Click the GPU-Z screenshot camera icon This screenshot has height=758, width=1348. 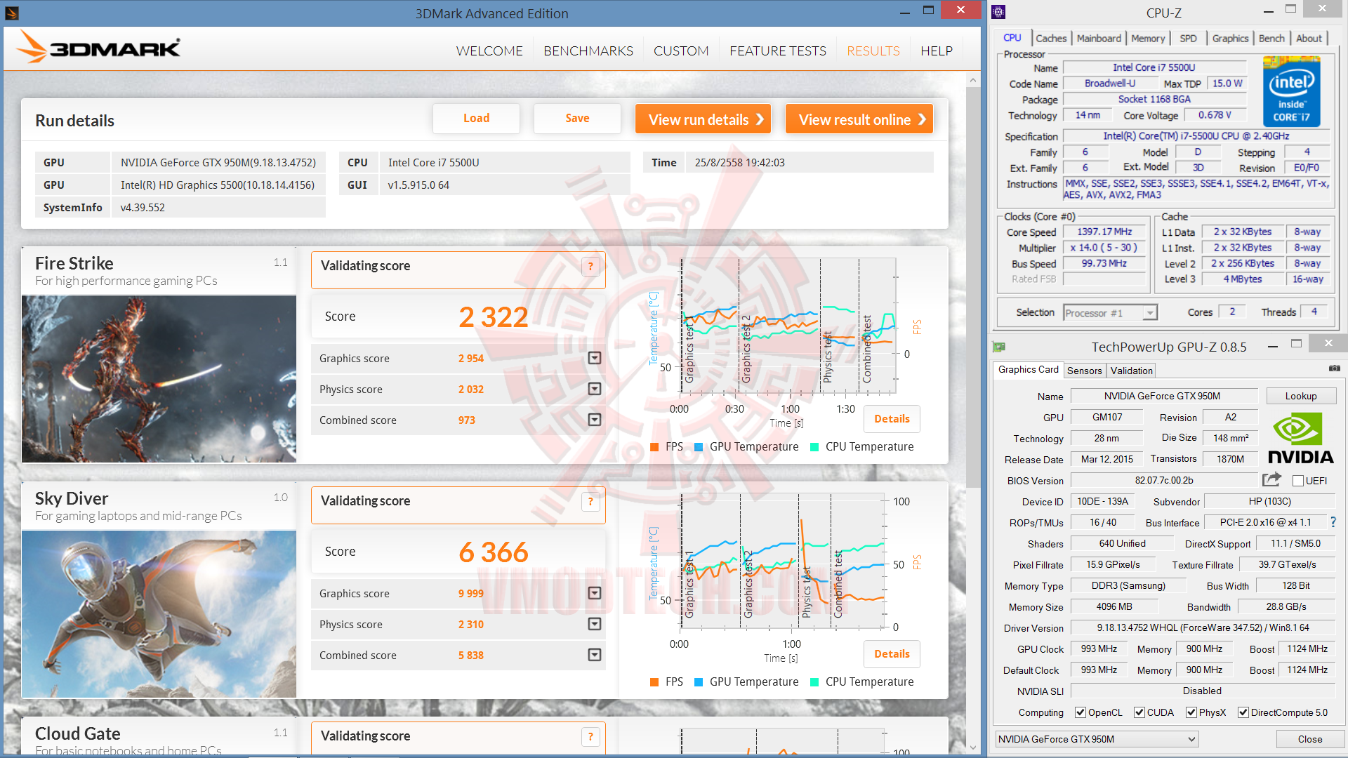pyautogui.click(x=1334, y=368)
